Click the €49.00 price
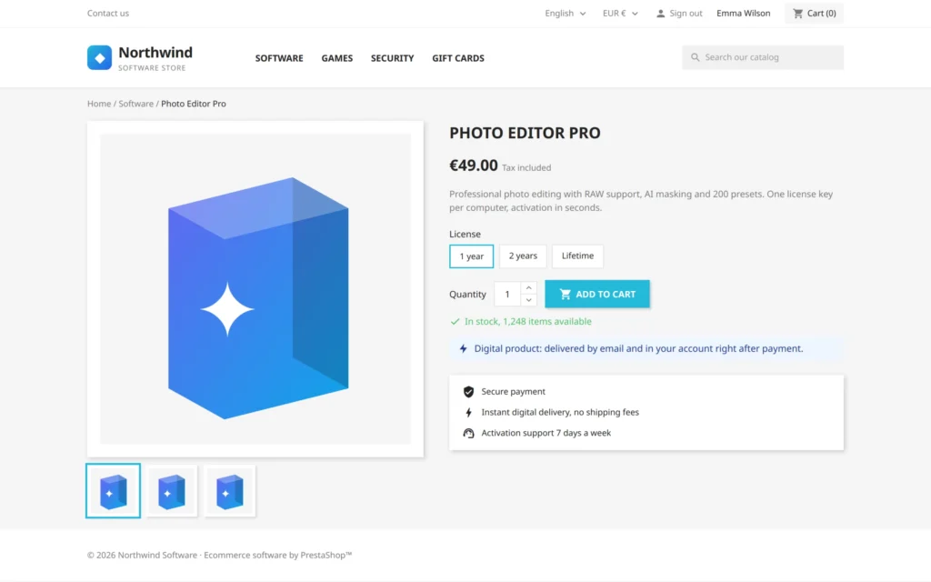Screen dimensions: 931x582 tap(473, 166)
